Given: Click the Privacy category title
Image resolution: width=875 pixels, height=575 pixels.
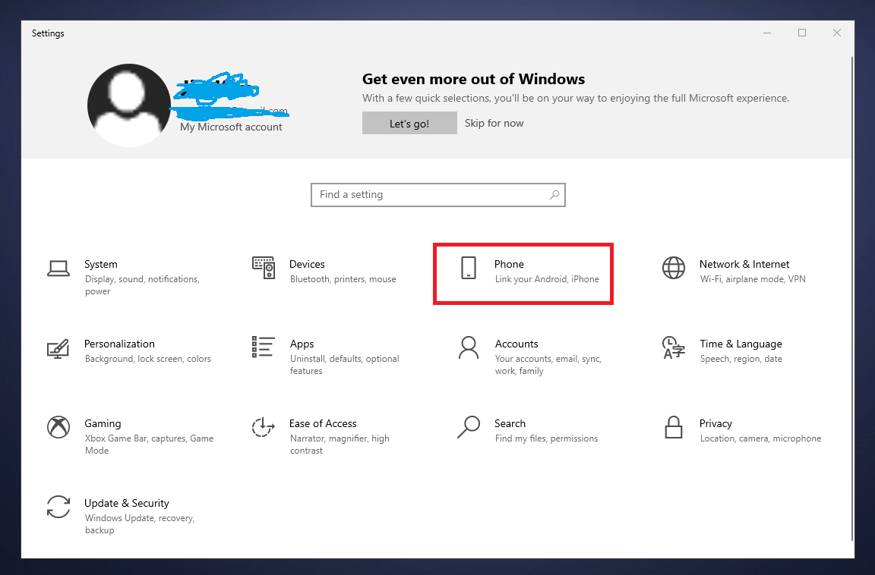Looking at the screenshot, I should 716,423.
